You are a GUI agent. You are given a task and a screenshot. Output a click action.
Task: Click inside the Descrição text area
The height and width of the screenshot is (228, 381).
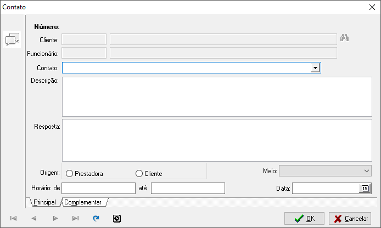pyautogui.click(x=216, y=96)
